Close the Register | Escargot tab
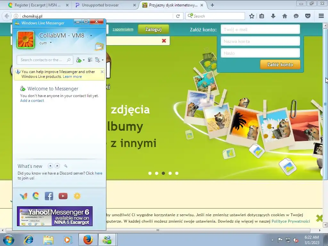 (x=67, y=5)
